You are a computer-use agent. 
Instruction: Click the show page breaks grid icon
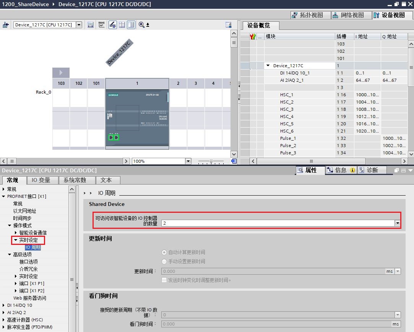tap(122, 25)
